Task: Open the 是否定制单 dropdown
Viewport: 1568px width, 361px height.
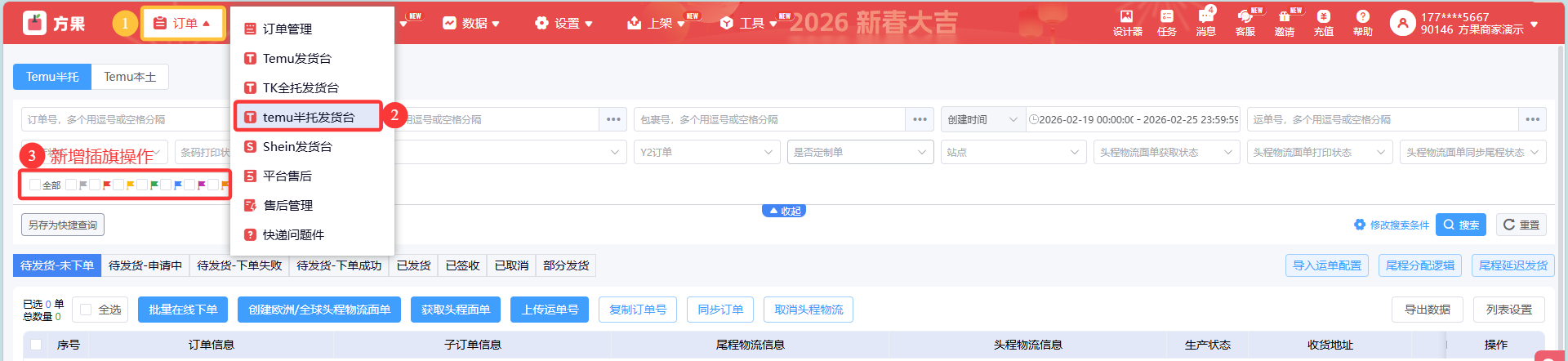Action: click(x=860, y=152)
